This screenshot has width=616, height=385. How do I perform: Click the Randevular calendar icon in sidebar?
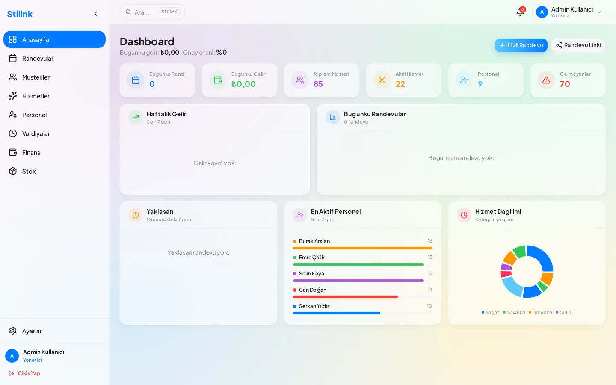coord(13,58)
